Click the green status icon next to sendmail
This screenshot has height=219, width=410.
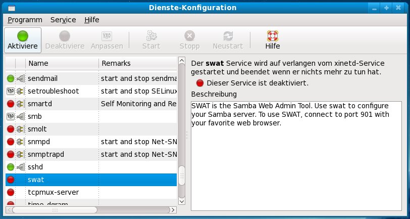pos(11,78)
